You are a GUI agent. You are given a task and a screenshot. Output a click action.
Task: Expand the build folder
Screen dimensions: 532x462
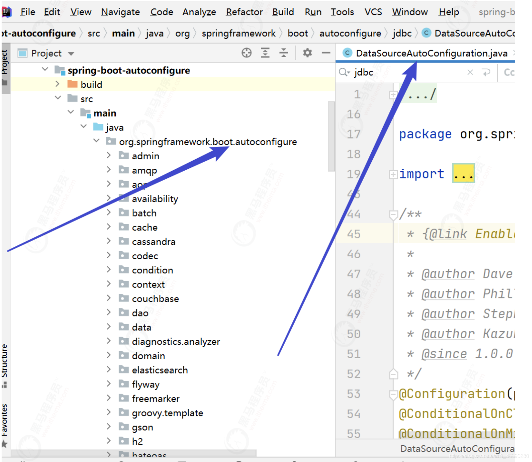[x=58, y=84]
